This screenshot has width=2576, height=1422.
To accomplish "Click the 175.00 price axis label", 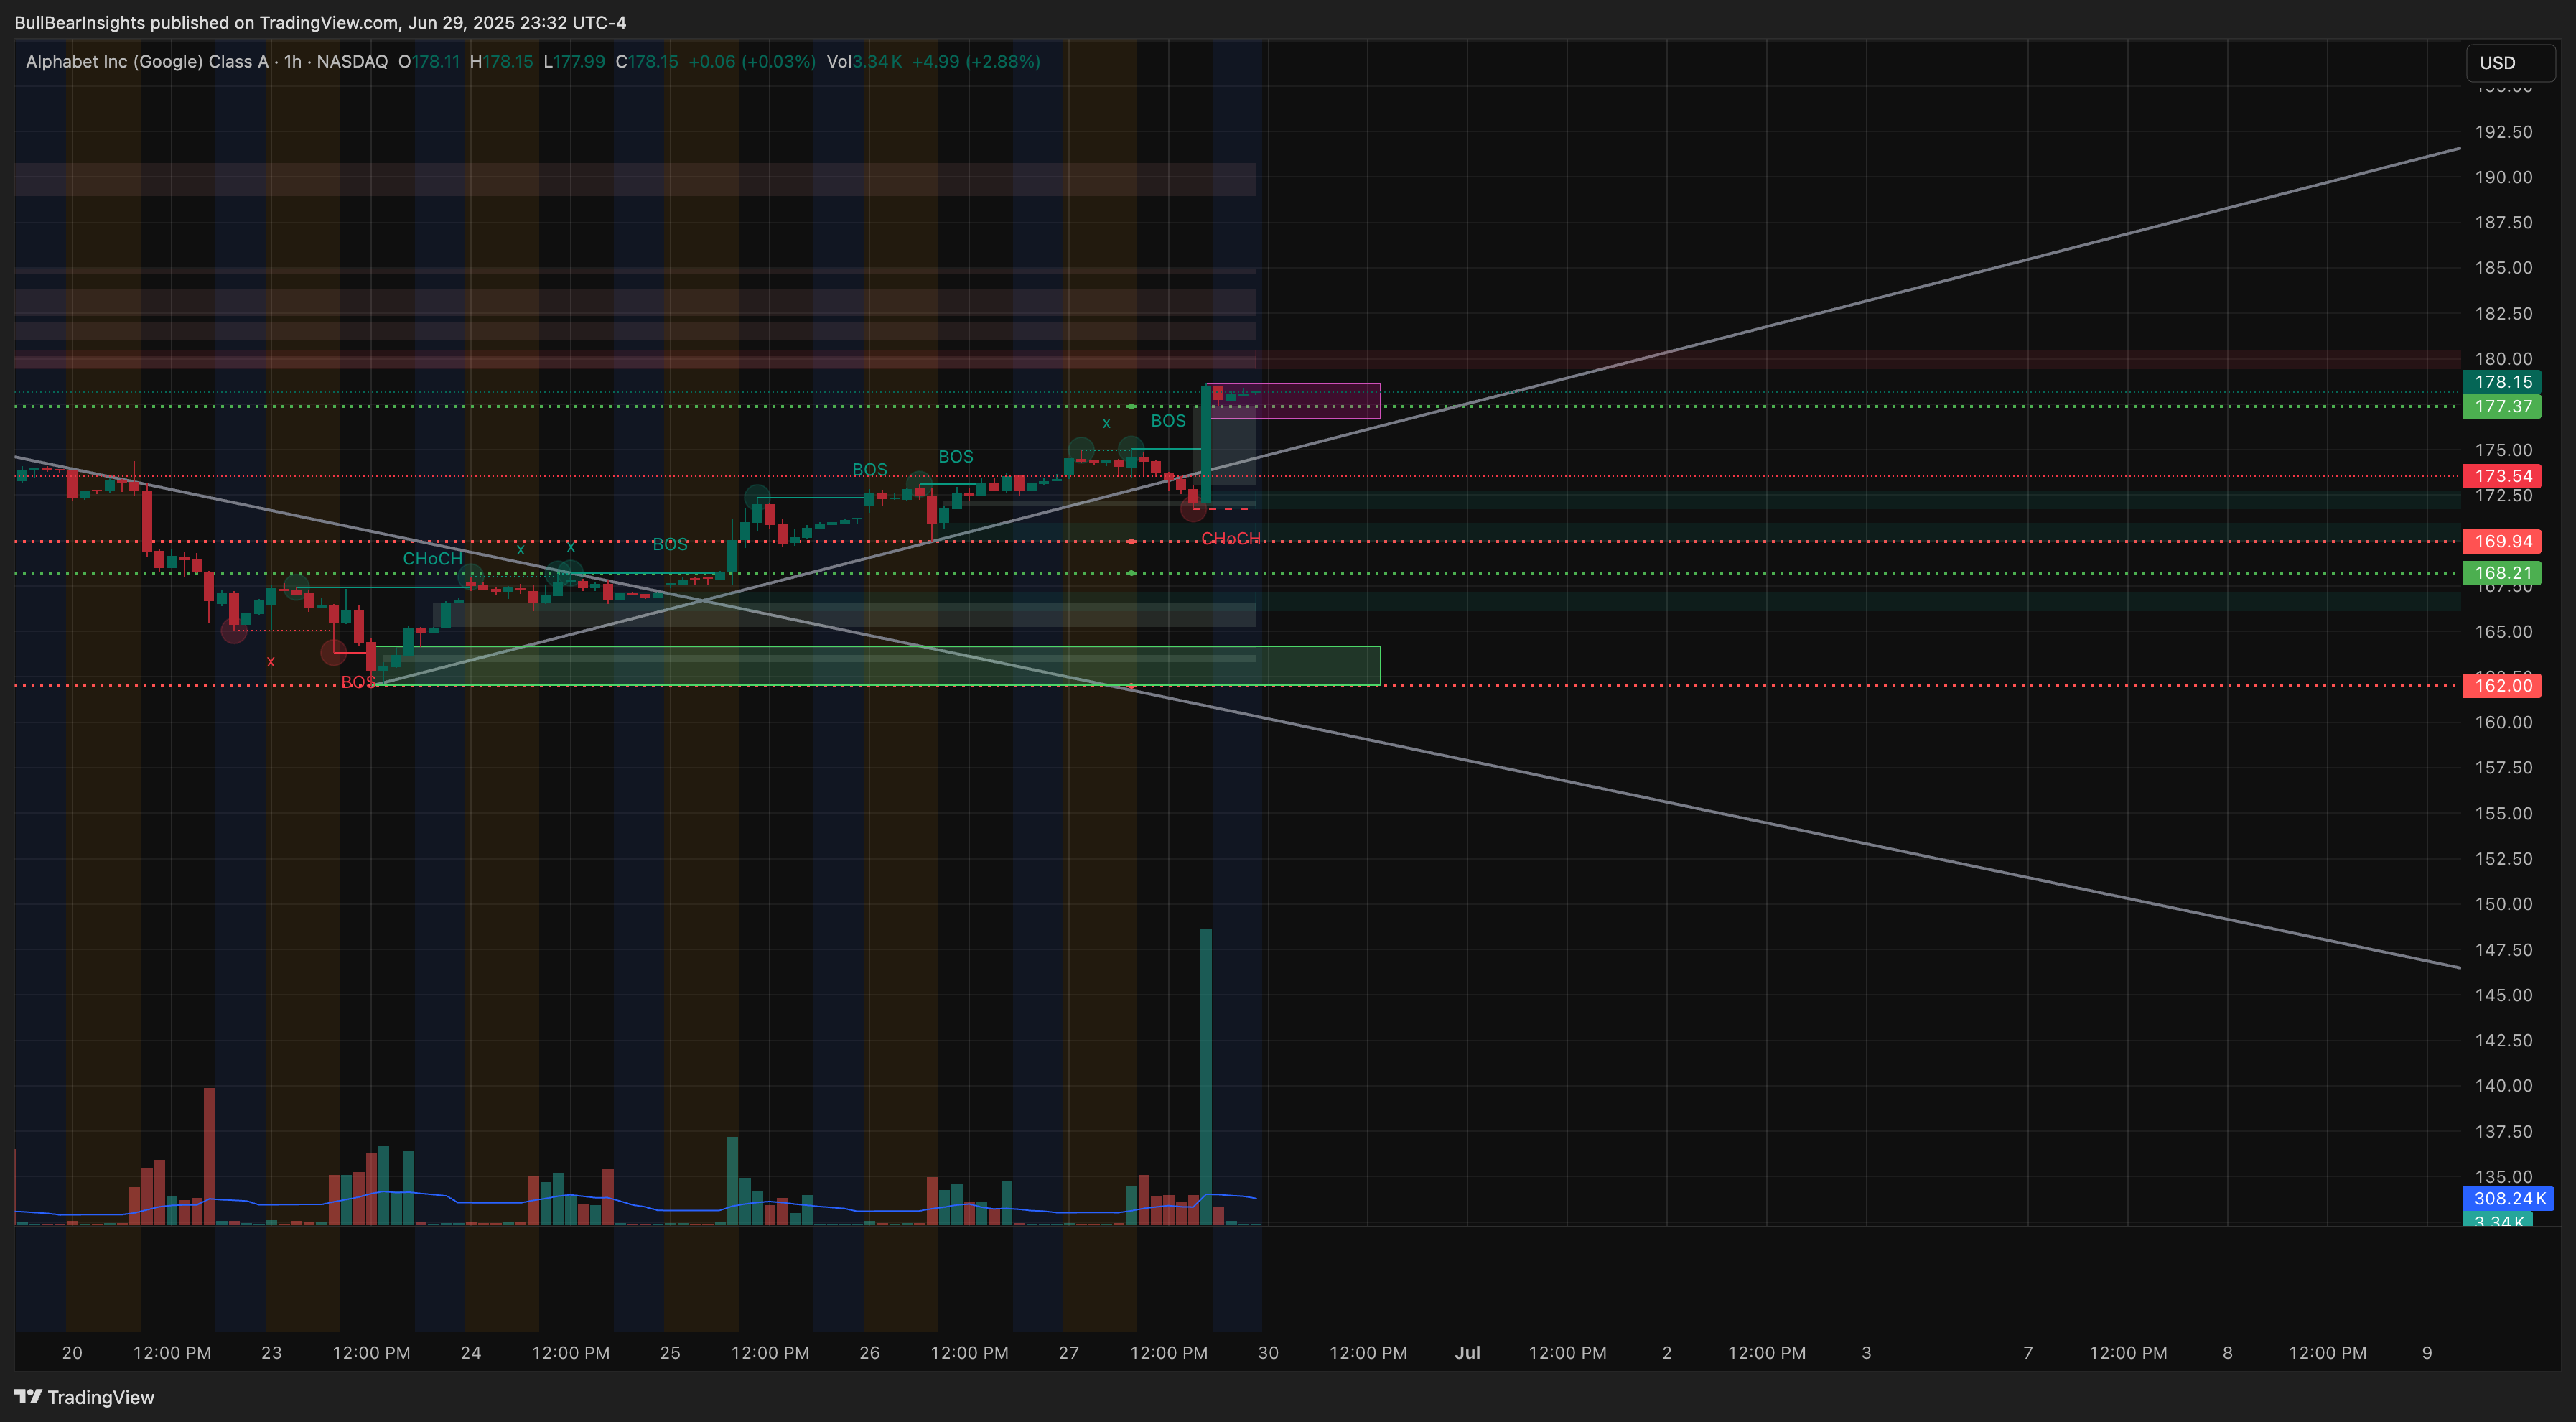I will pyautogui.click(x=2503, y=450).
